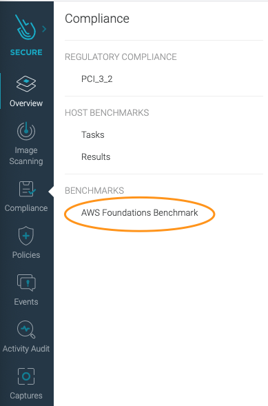Open the Compliance clipboard icon
The width and height of the screenshot is (268, 406).
(27, 189)
